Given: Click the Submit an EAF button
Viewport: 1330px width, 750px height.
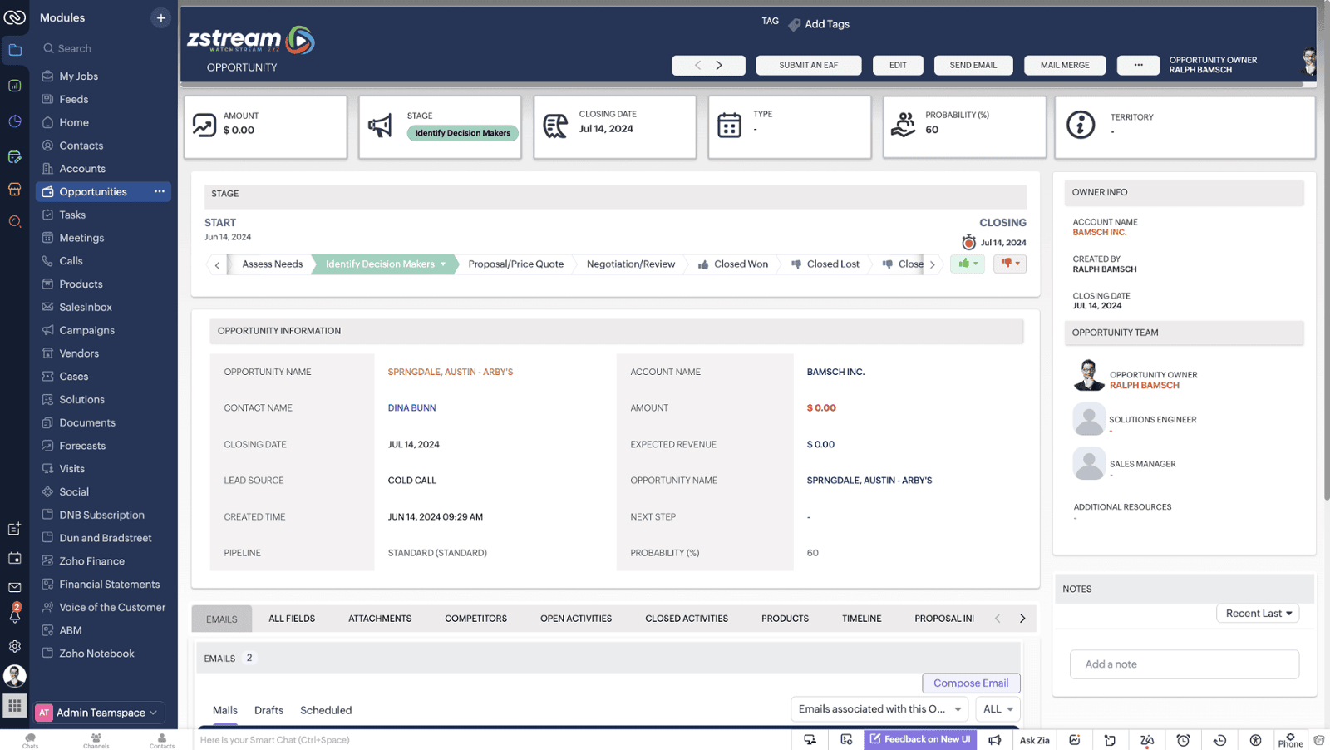Looking at the screenshot, I should [808, 65].
